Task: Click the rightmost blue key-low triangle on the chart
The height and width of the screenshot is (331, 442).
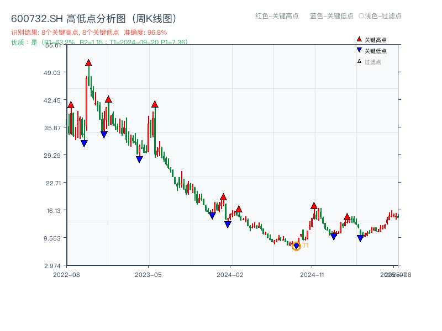Action: [x=360, y=238]
